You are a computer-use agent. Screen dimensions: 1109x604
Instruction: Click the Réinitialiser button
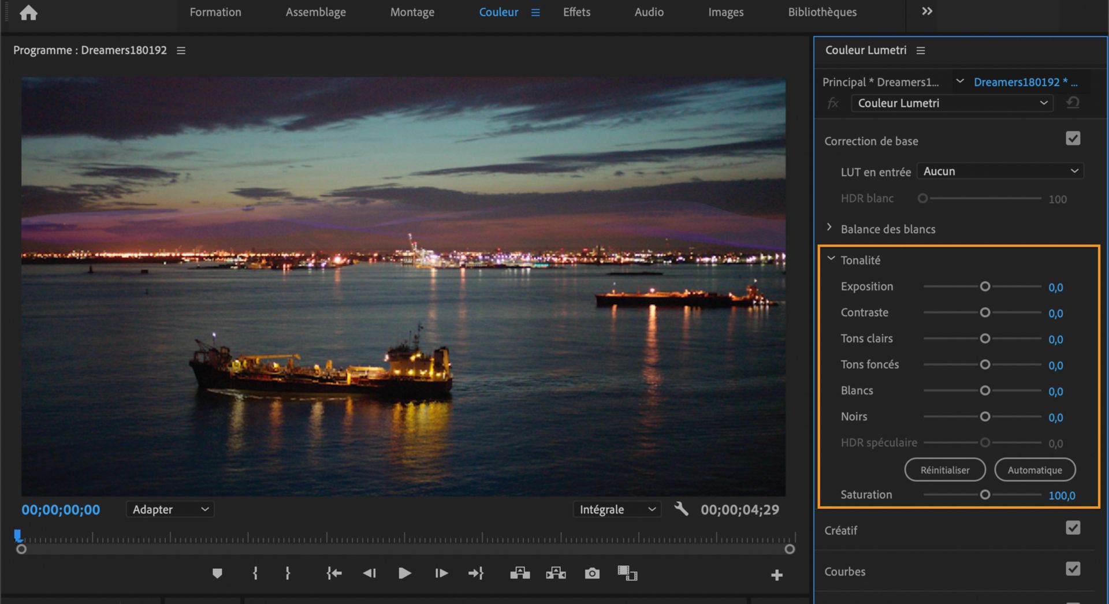(x=944, y=470)
